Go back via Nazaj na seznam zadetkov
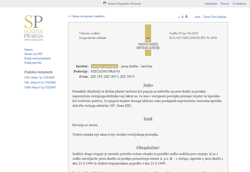This screenshot has width=250, height=172. coord(86,16)
